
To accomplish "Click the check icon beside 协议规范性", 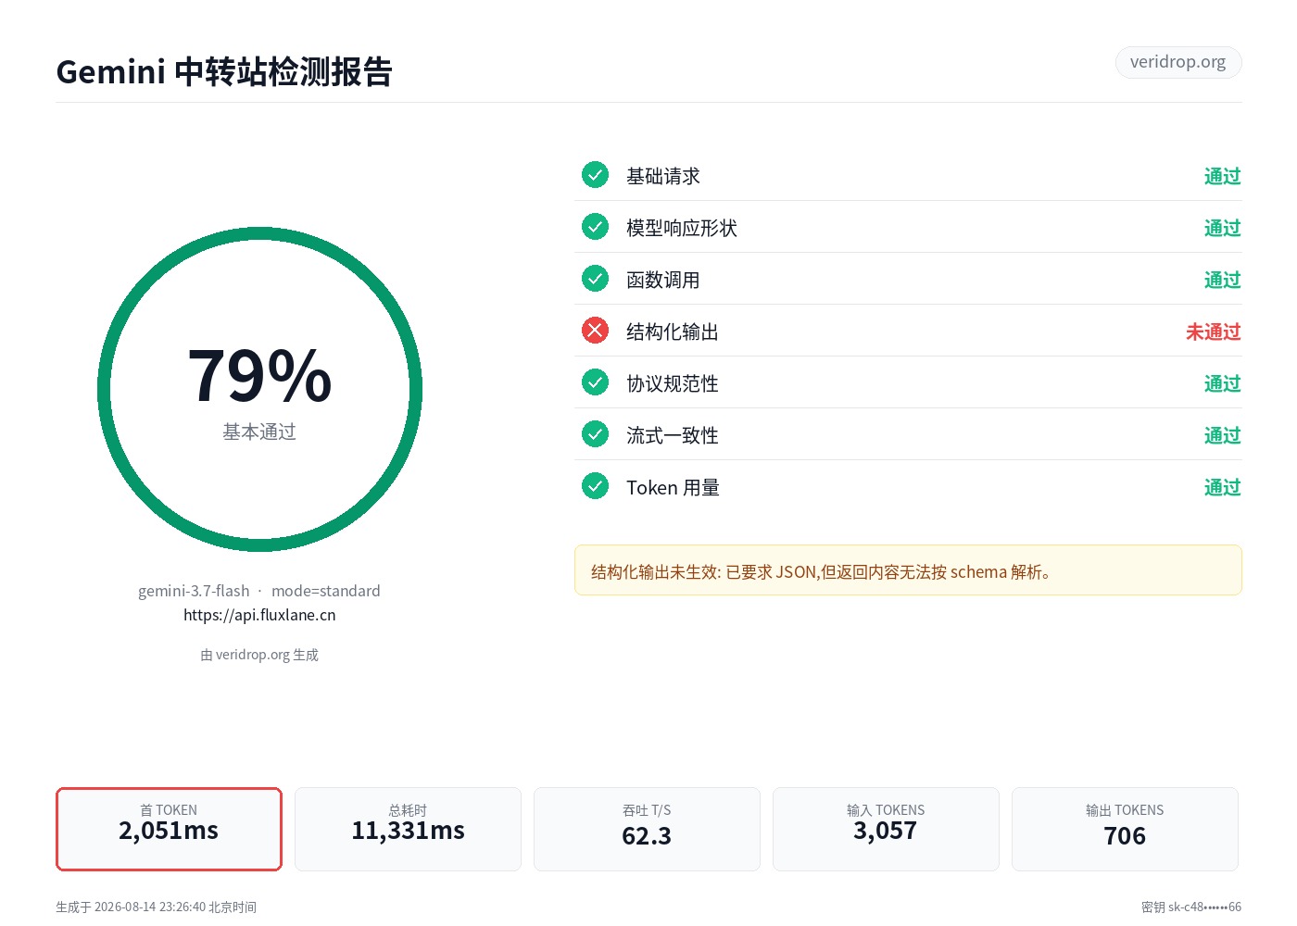I will click(595, 382).
